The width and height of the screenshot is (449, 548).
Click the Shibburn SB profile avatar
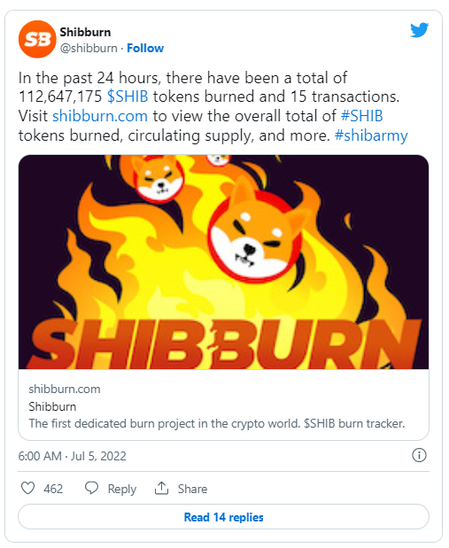[x=37, y=39]
